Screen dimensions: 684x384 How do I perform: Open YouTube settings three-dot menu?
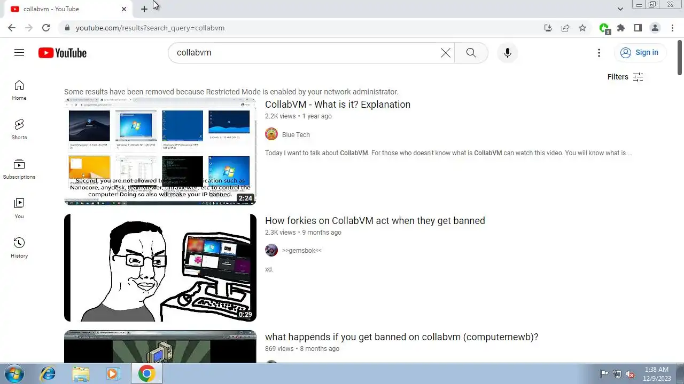point(599,53)
